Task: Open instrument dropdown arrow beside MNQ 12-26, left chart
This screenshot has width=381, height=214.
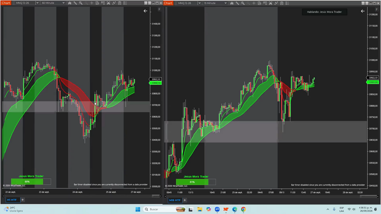Action: [x=37, y=3]
